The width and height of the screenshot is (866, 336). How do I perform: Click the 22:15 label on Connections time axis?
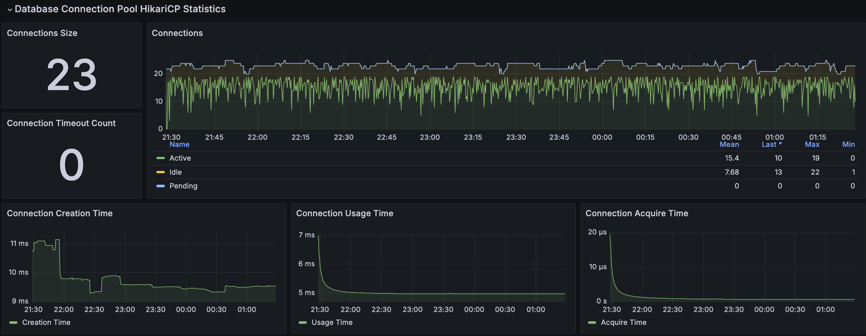point(300,137)
